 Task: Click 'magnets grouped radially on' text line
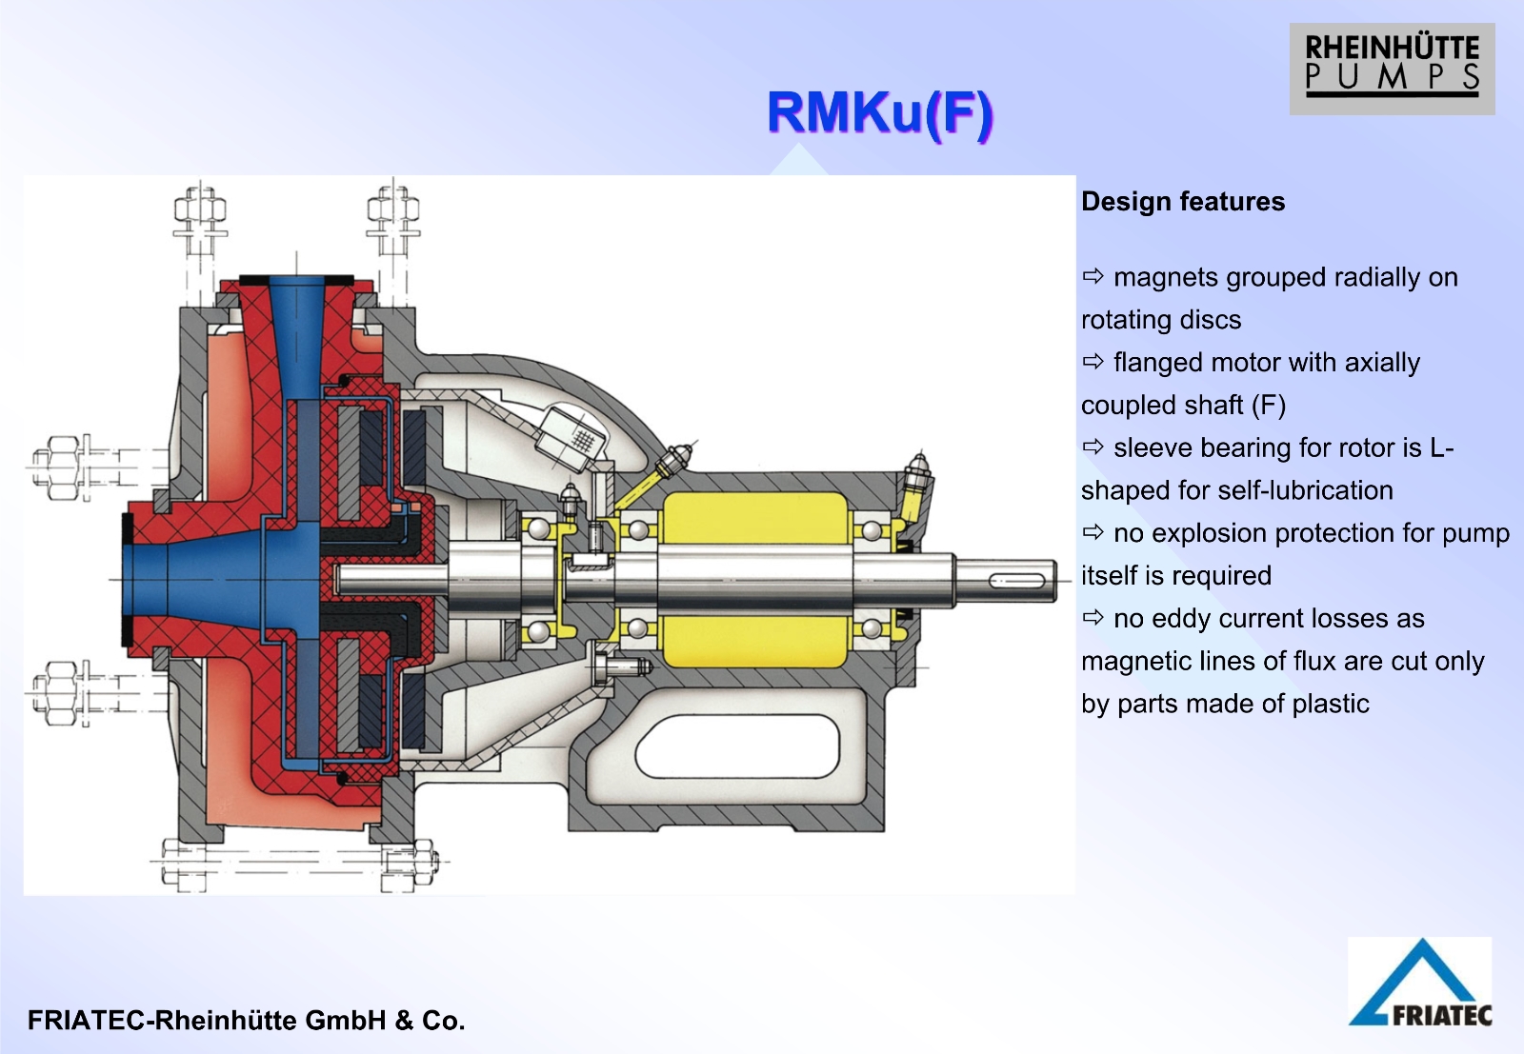1285,277
